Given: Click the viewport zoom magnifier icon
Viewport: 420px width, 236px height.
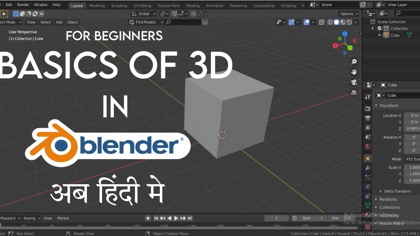Looking at the screenshot, I should tap(354, 62).
